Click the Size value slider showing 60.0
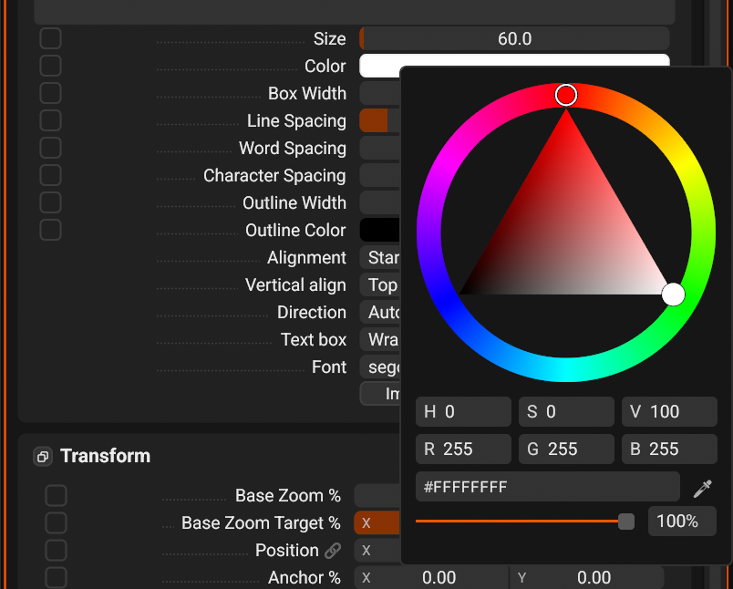Image resolution: width=733 pixels, height=589 pixels. [514, 38]
